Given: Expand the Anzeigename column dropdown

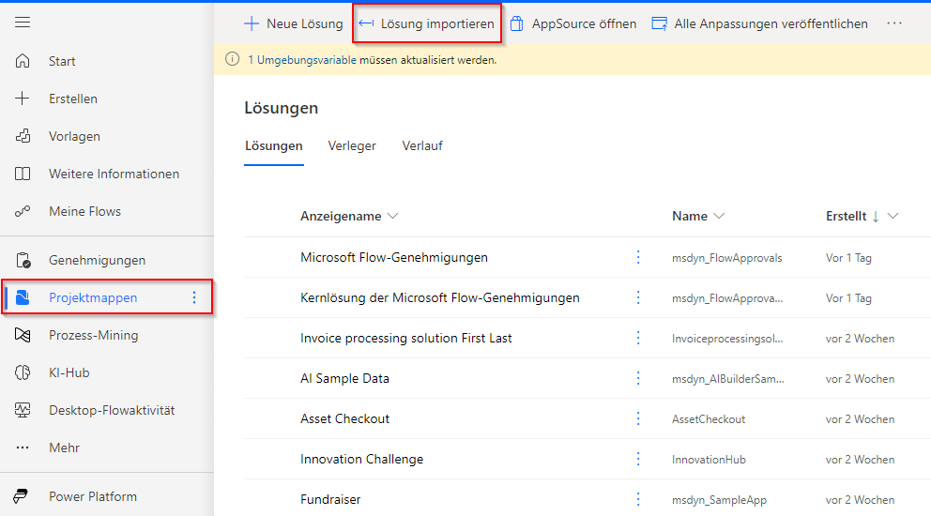Looking at the screenshot, I should click(x=392, y=216).
